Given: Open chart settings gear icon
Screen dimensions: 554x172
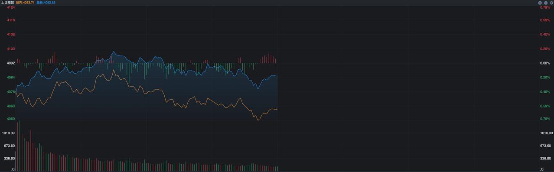Looking at the screenshot, I should (x=551, y=3).
